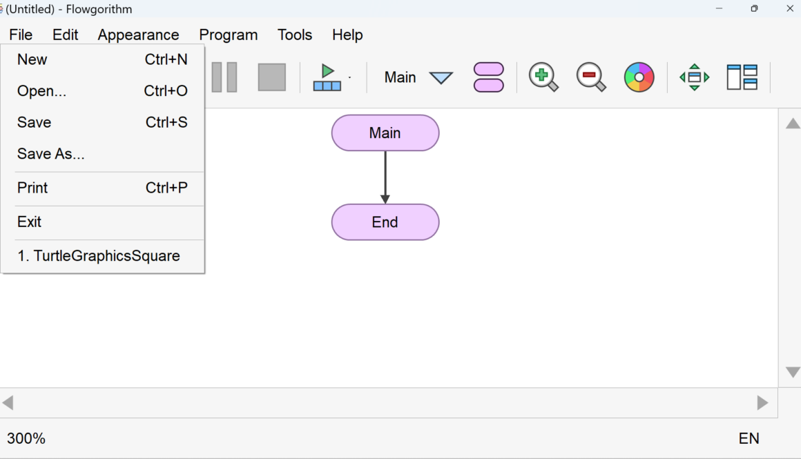Select Save As from the File menu
The height and width of the screenshot is (459, 801).
[50, 153]
